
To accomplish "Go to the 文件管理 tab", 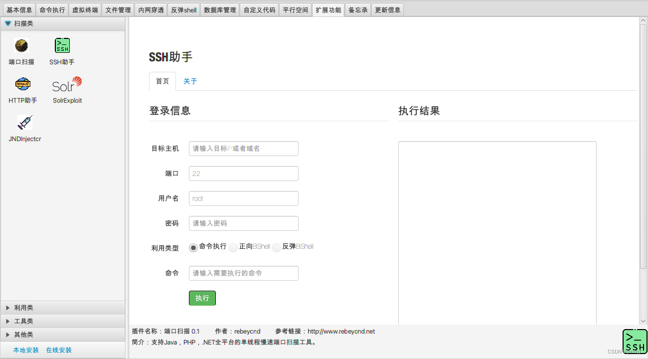I will [118, 10].
